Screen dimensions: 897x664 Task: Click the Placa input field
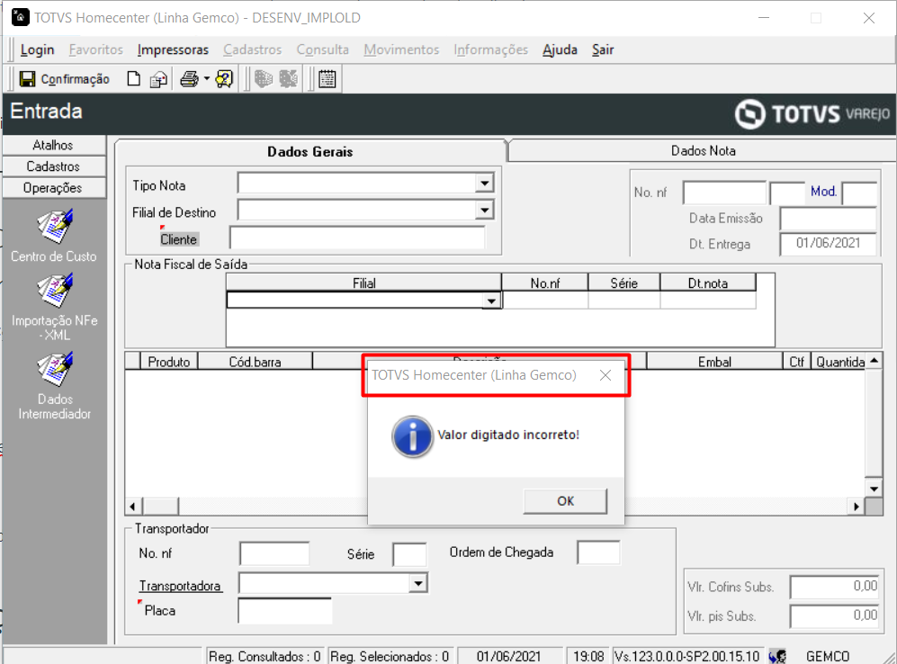[x=285, y=611]
